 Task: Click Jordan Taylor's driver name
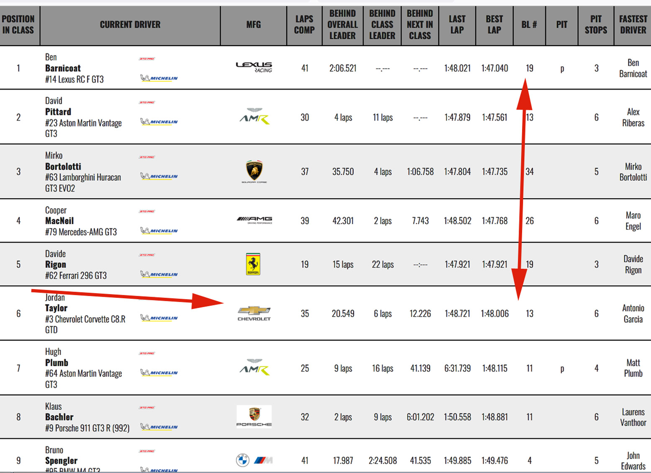click(x=56, y=308)
